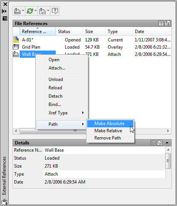177x206 pixels.
Task: Click the Loaded value in the Details panel
Action: point(52,158)
